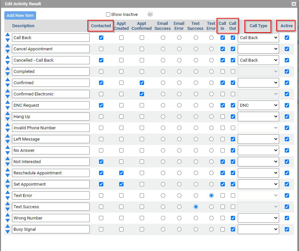The image size is (299, 251).
Task: Open Call Type dropdown for Hang Up
Action: [258, 116]
